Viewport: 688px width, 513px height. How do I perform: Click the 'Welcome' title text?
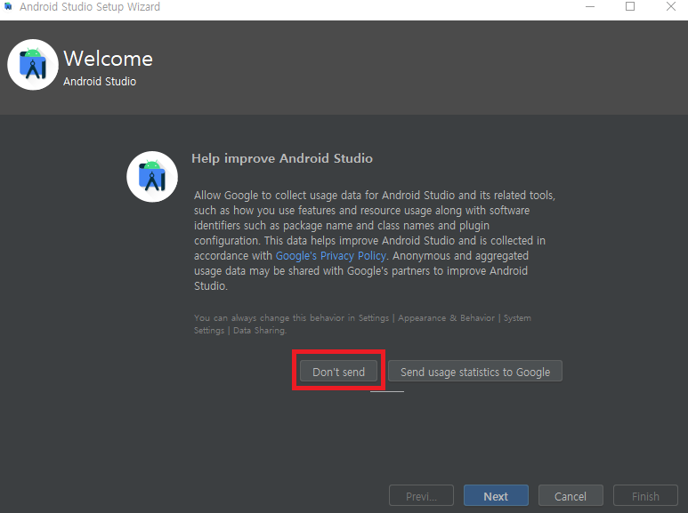click(108, 59)
